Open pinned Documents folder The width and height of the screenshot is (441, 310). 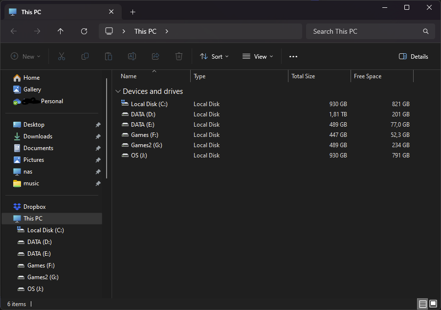click(x=33, y=148)
